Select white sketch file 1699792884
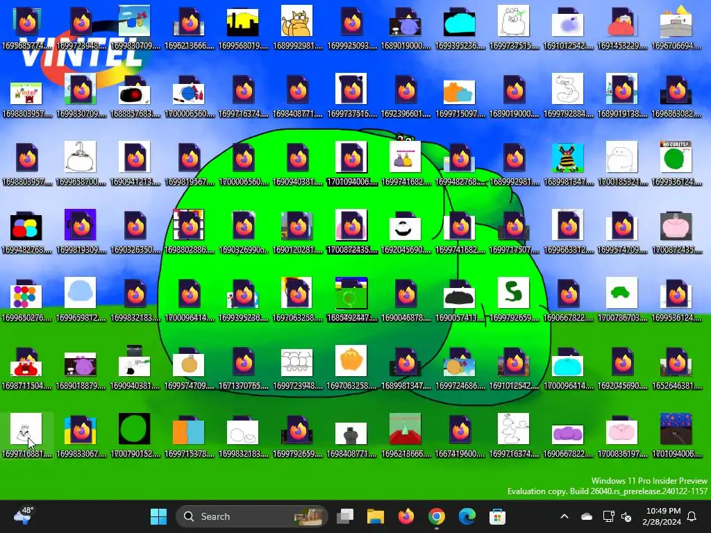The image size is (711, 533). pos(568,96)
